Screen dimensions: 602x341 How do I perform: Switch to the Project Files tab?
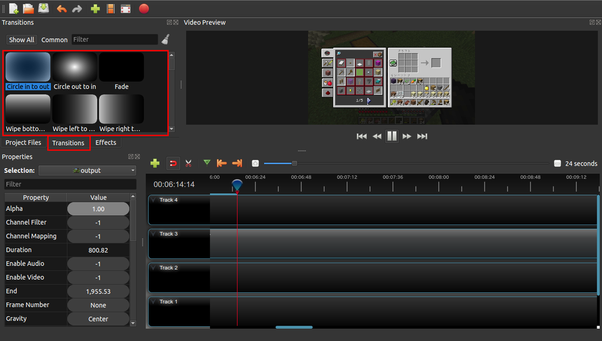click(23, 142)
